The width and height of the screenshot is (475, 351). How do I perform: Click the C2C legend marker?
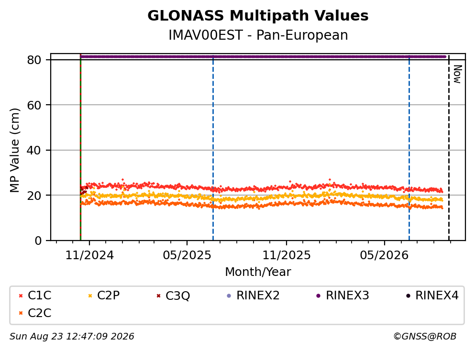21,313
